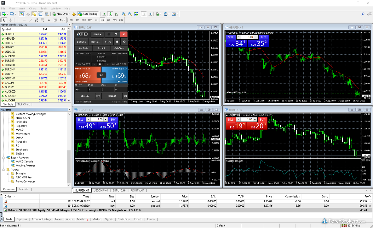373x228 pixels.
Task: Switch to Account History terminal tab
Action: pyautogui.click(x=41, y=219)
